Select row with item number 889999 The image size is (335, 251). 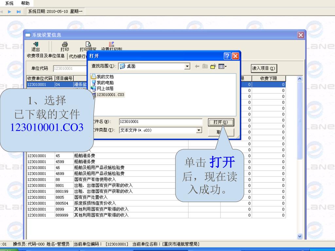click(x=156, y=215)
